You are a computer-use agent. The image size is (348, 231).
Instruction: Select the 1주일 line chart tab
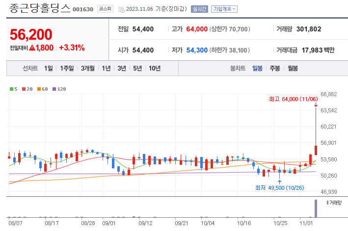pyautogui.click(x=67, y=68)
